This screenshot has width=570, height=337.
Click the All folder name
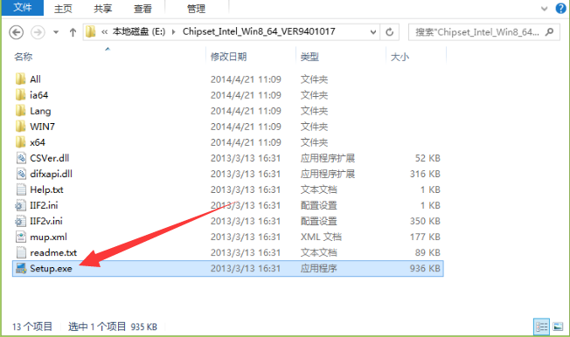pyautogui.click(x=35, y=79)
